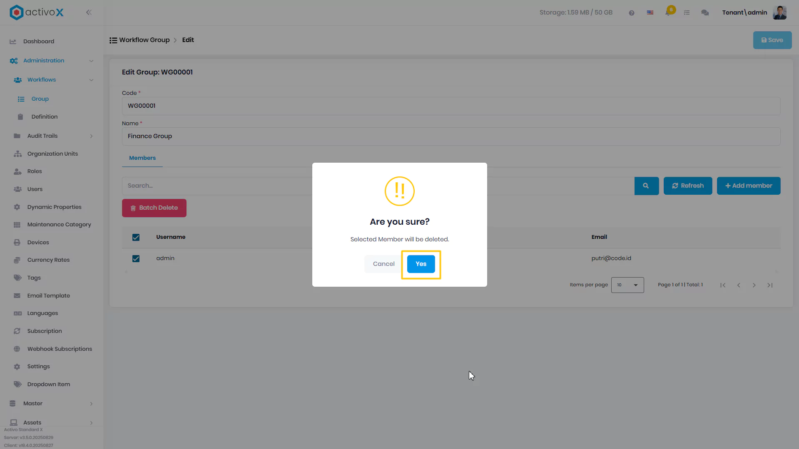The image size is (799, 449).
Task: Open the task list icon in header
Action: [687, 13]
